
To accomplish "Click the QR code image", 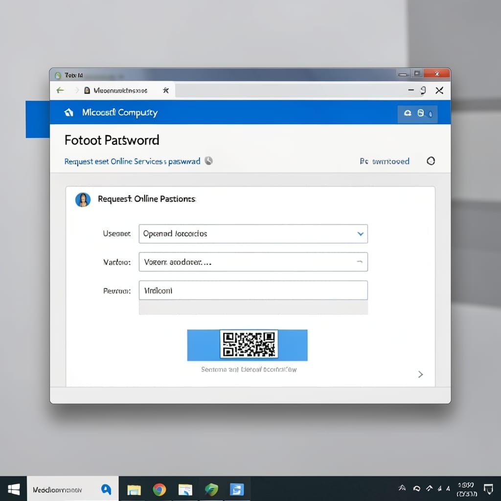I will [249, 344].
